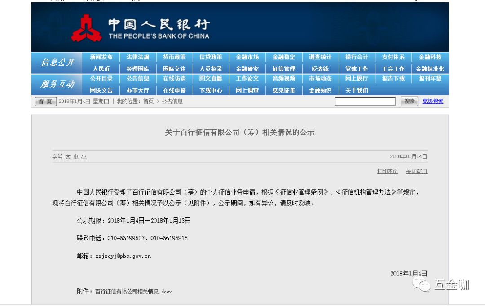Open the 金融市场 section

247,57
